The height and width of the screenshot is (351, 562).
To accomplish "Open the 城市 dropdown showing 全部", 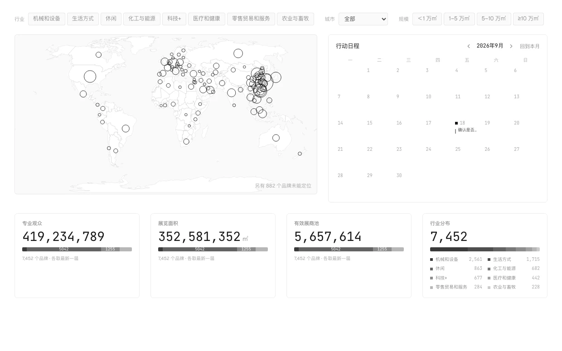I will point(363,19).
